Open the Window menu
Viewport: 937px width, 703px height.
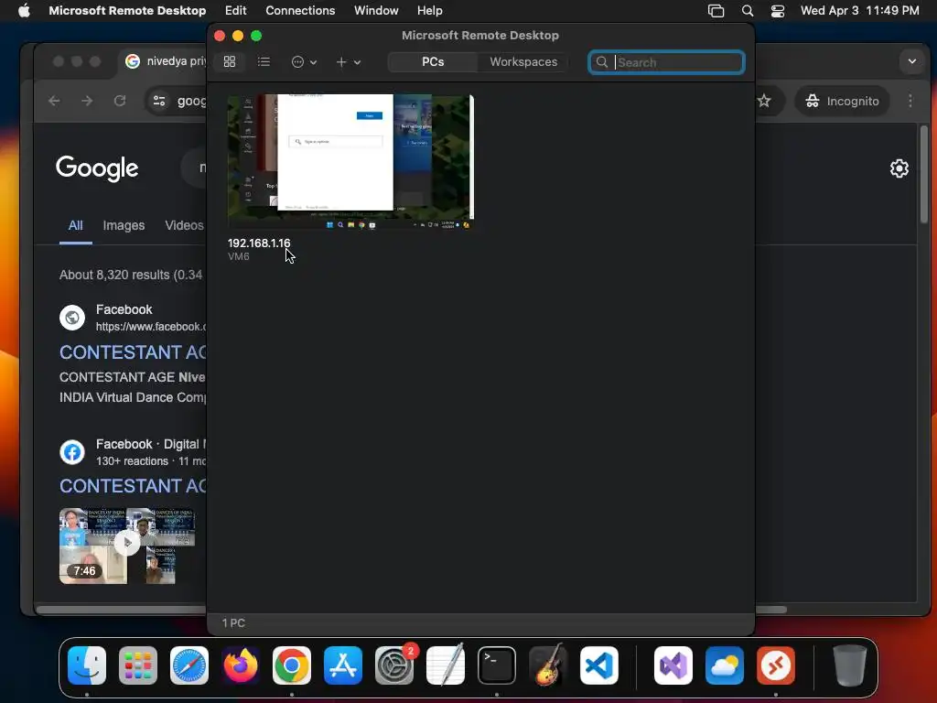pyautogui.click(x=376, y=10)
